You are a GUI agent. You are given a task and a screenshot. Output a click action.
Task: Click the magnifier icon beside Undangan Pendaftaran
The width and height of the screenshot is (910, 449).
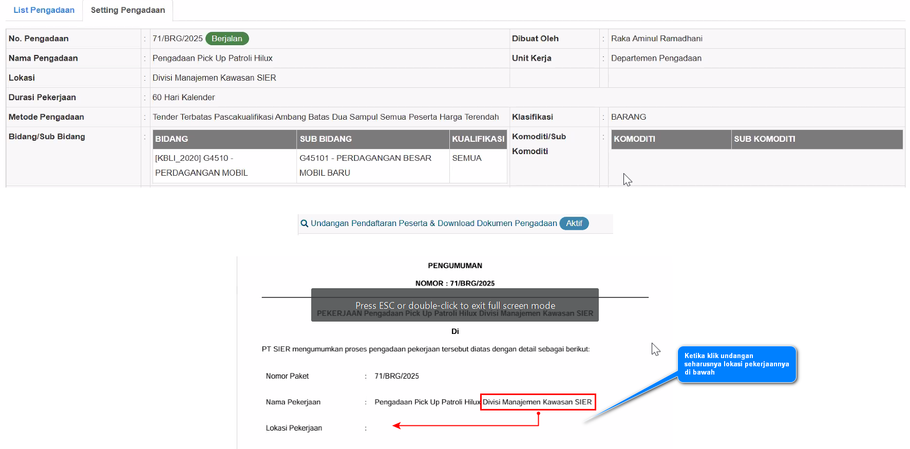pos(304,223)
